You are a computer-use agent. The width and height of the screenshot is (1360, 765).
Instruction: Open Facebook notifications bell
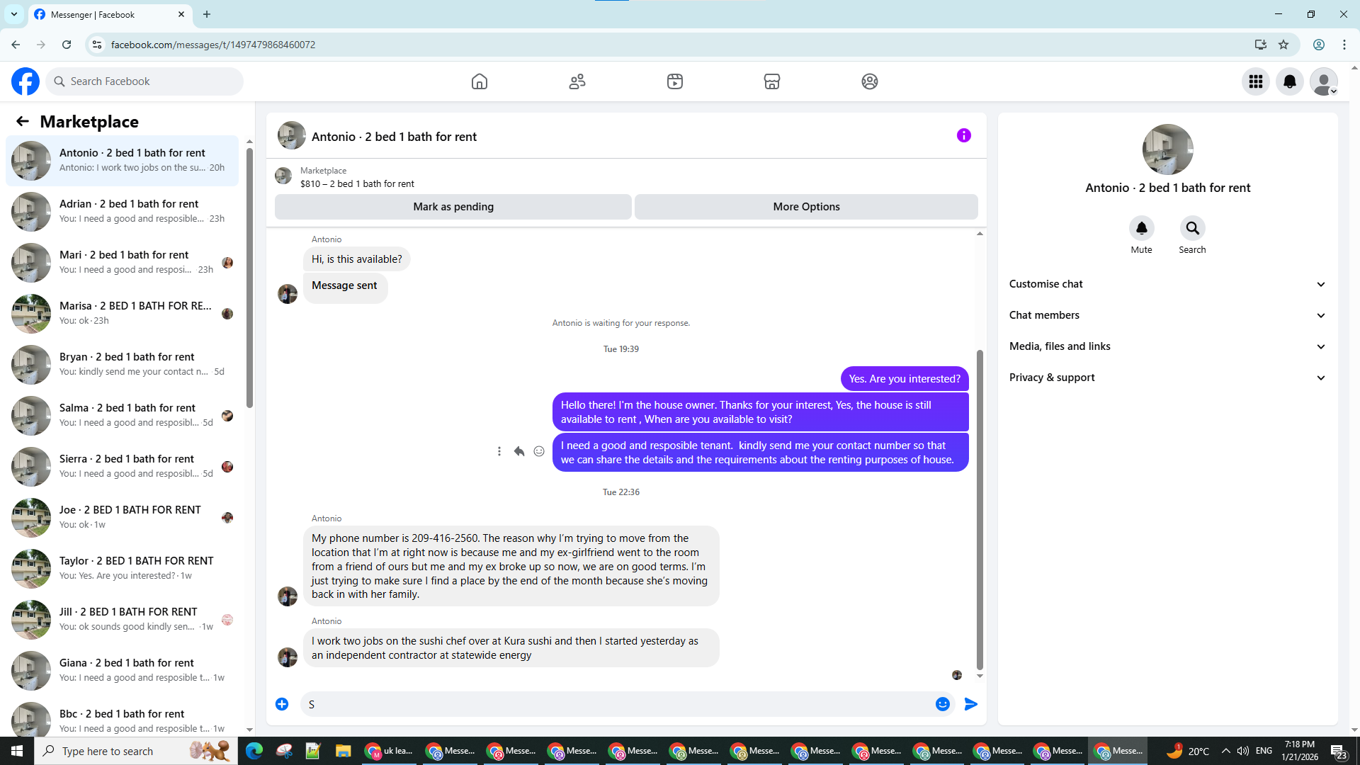(x=1289, y=81)
